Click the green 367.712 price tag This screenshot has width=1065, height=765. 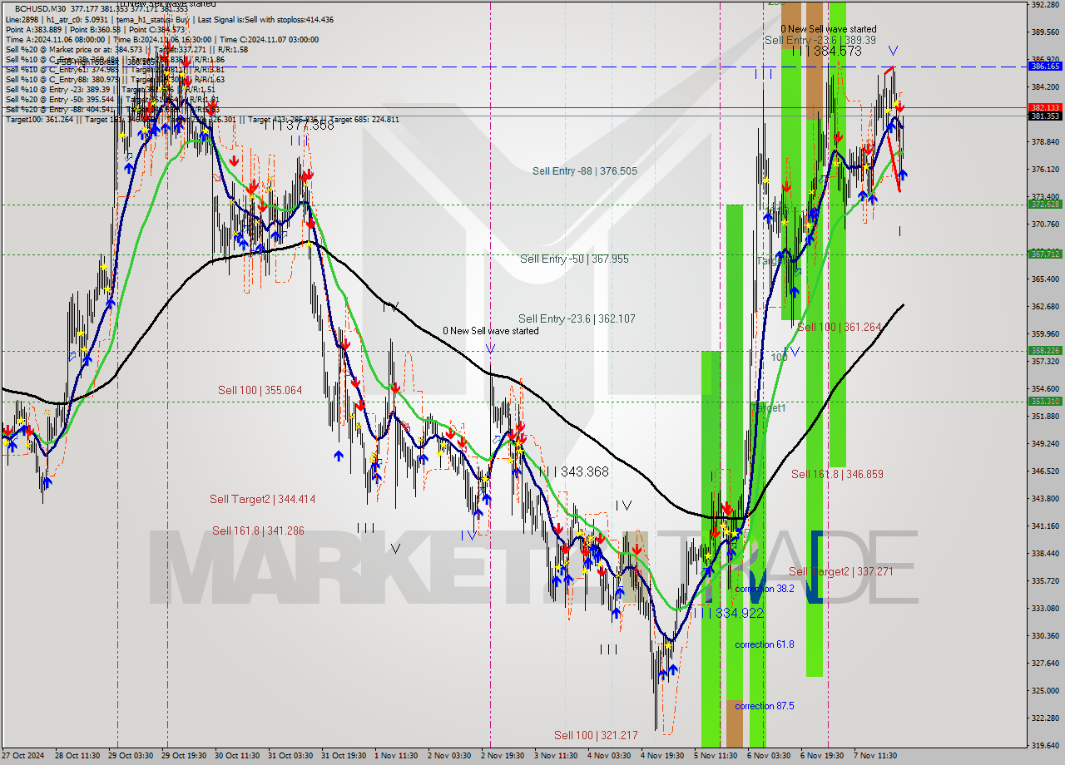[x=1045, y=254]
